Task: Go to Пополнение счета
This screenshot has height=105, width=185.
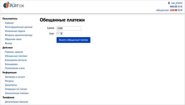Action: tap(15, 68)
